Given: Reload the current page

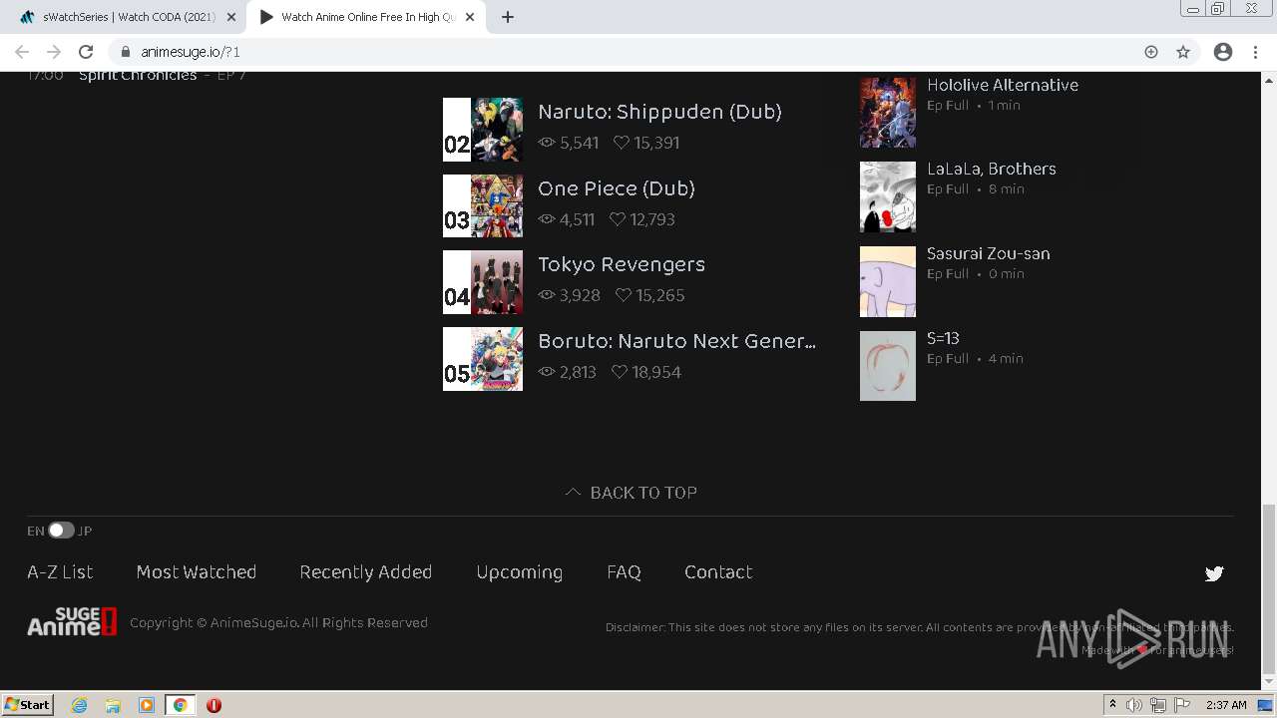Looking at the screenshot, I should click(x=86, y=52).
